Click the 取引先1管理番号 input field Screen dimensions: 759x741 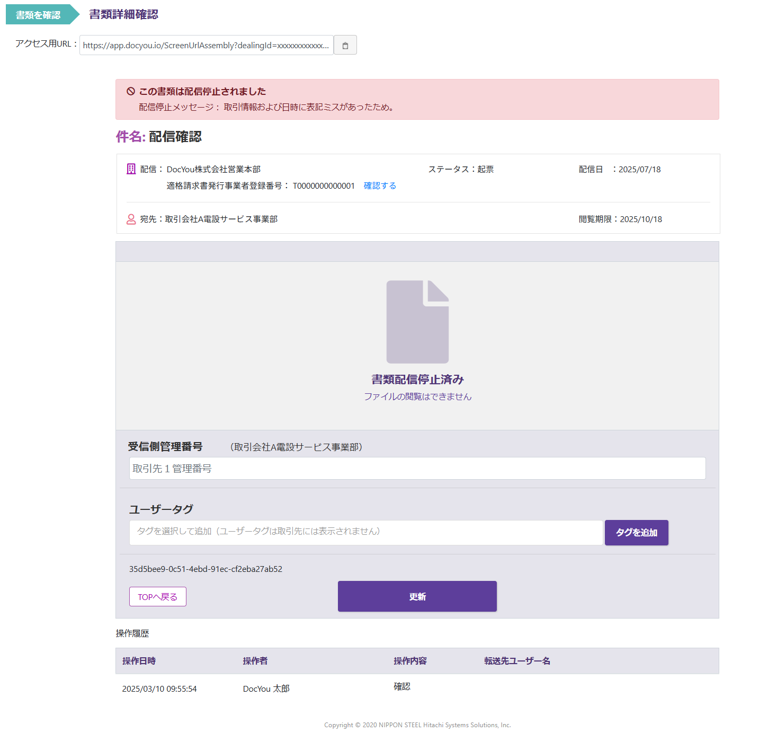point(417,469)
